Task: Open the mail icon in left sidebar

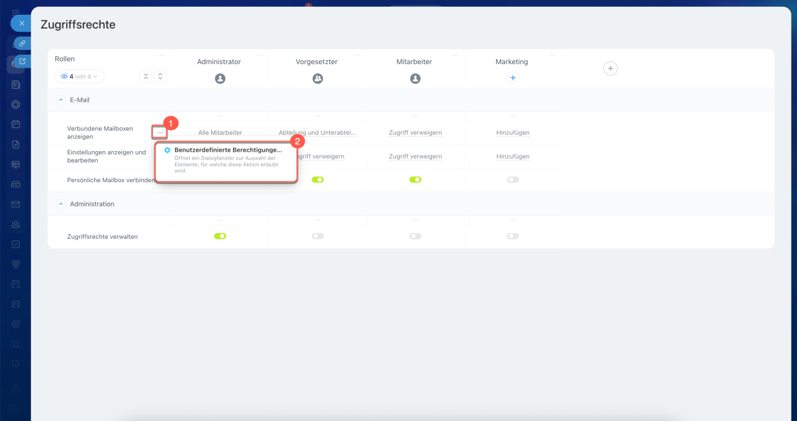Action: coord(16,204)
